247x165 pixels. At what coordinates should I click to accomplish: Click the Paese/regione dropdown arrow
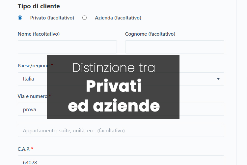(x=218, y=79)
